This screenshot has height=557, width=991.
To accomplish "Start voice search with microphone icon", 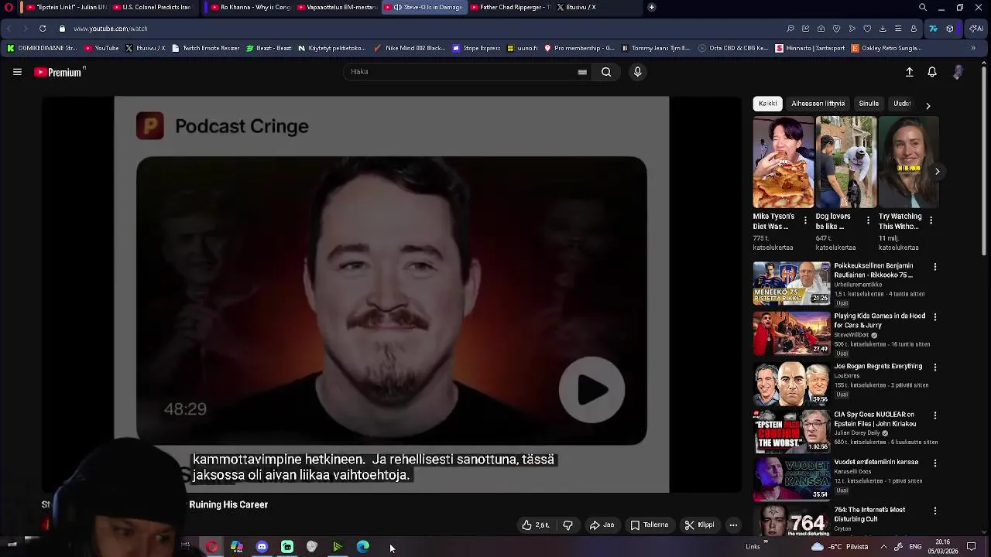I will 637,72.
